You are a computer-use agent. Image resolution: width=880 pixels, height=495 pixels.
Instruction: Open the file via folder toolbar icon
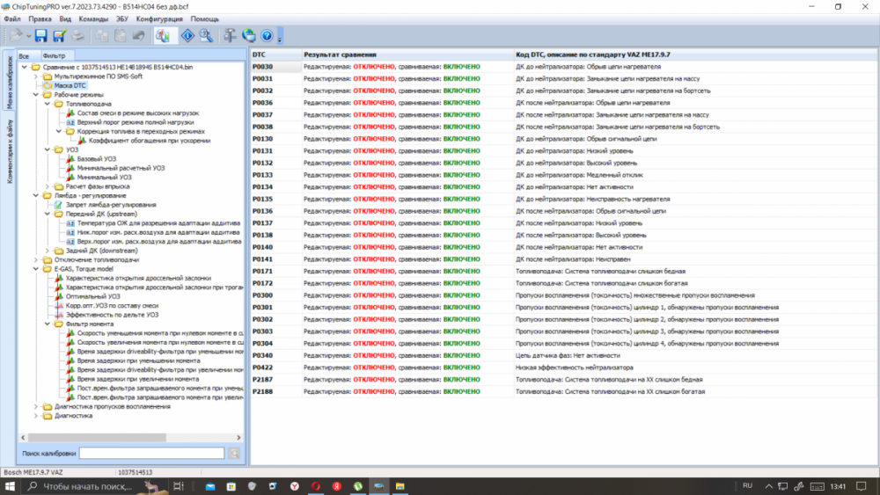[x=17, y=36]
